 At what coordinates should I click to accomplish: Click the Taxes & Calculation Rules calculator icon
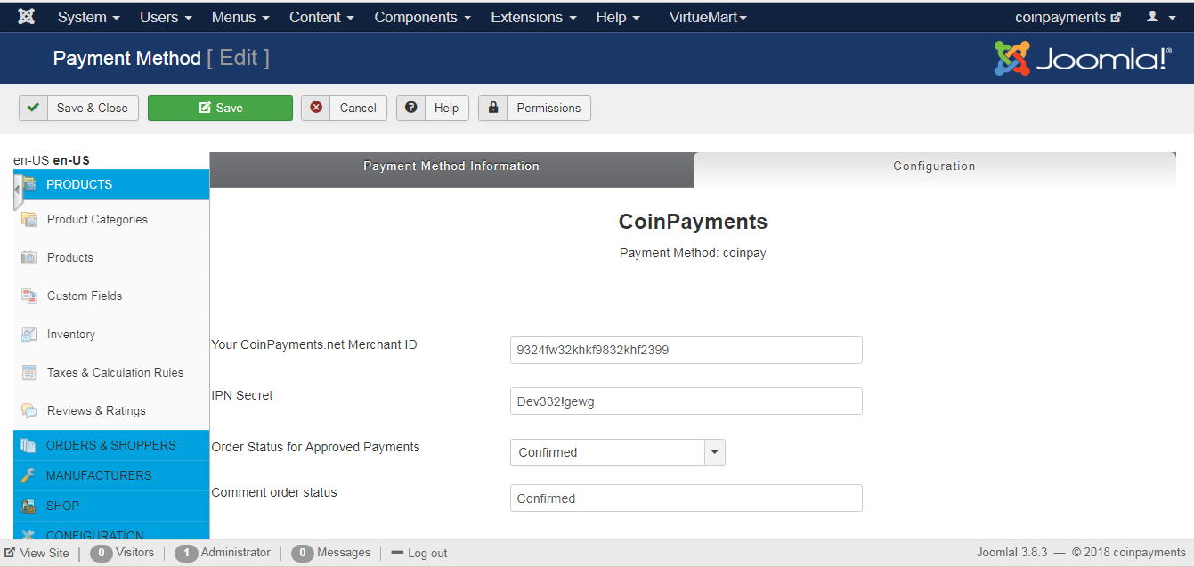point(29,372)
